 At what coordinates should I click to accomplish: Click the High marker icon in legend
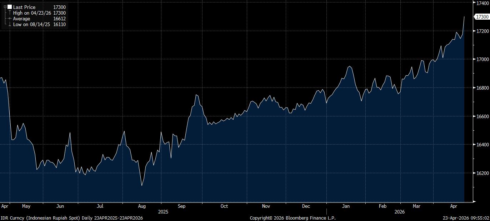[x=10, y=13]
